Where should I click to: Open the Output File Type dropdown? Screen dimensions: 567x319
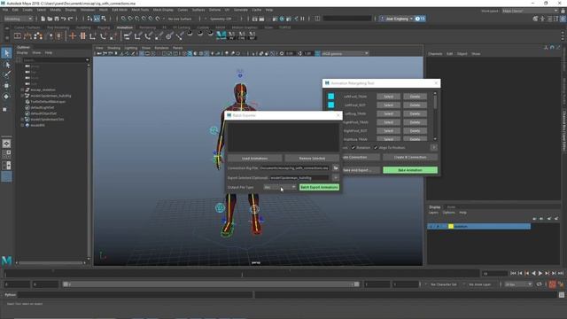click(280, 187)
